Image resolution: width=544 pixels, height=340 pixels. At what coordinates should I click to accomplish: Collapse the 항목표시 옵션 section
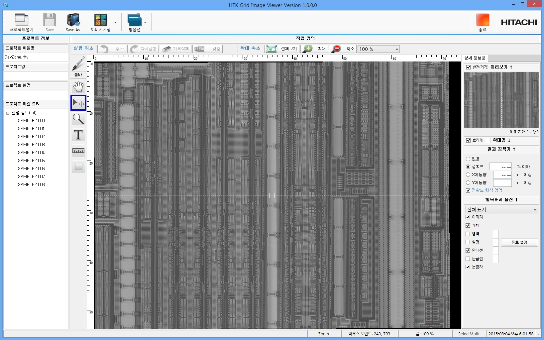click(501, 200)
